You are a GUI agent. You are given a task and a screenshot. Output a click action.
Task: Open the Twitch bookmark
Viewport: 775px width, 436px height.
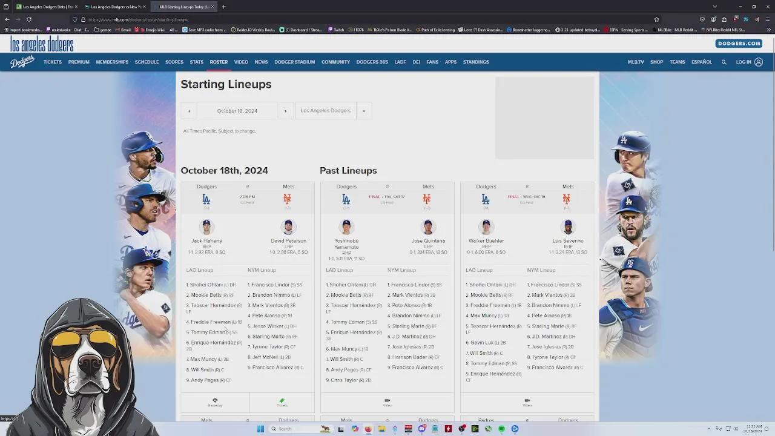tap(337, 30)
